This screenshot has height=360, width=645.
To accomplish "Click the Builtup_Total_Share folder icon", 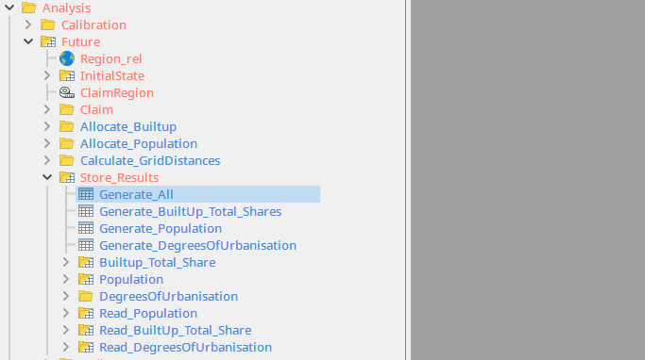I will 86,262.
